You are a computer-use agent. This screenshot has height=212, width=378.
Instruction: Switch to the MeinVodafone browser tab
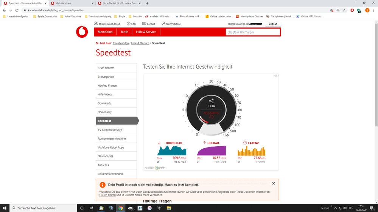tap(72, 3)
